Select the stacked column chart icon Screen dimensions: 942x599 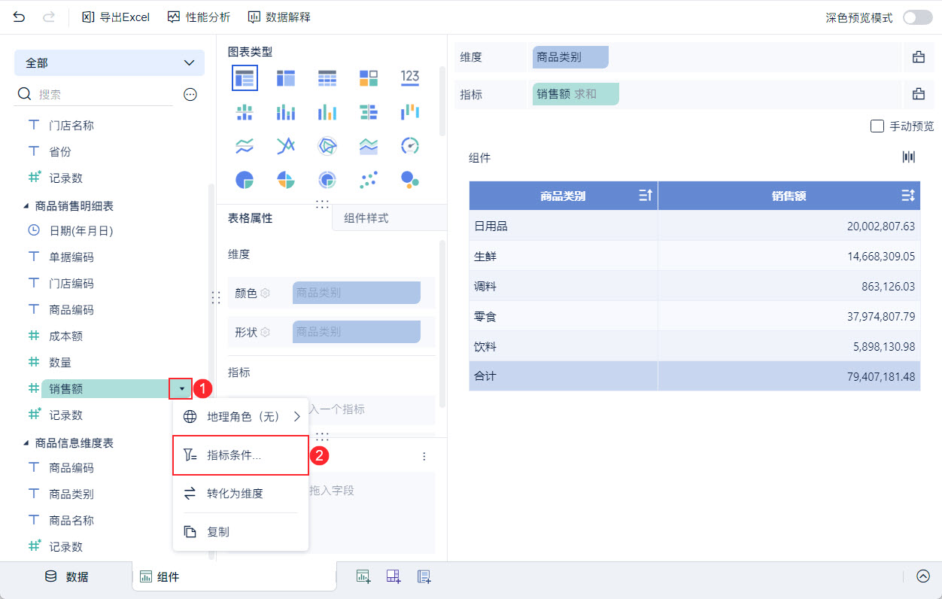(x=286, y=112)
